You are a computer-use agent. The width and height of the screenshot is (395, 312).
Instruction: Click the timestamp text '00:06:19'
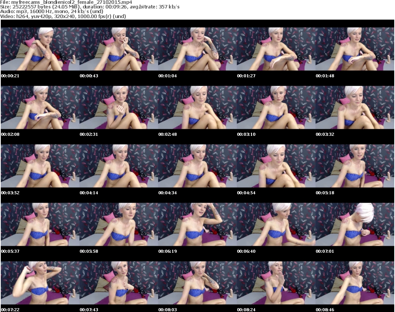[x=167, y=251]
